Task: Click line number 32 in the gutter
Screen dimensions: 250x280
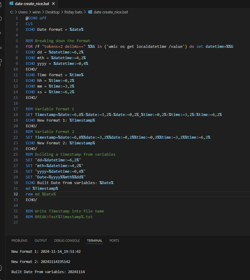Action: click(16, 194)
